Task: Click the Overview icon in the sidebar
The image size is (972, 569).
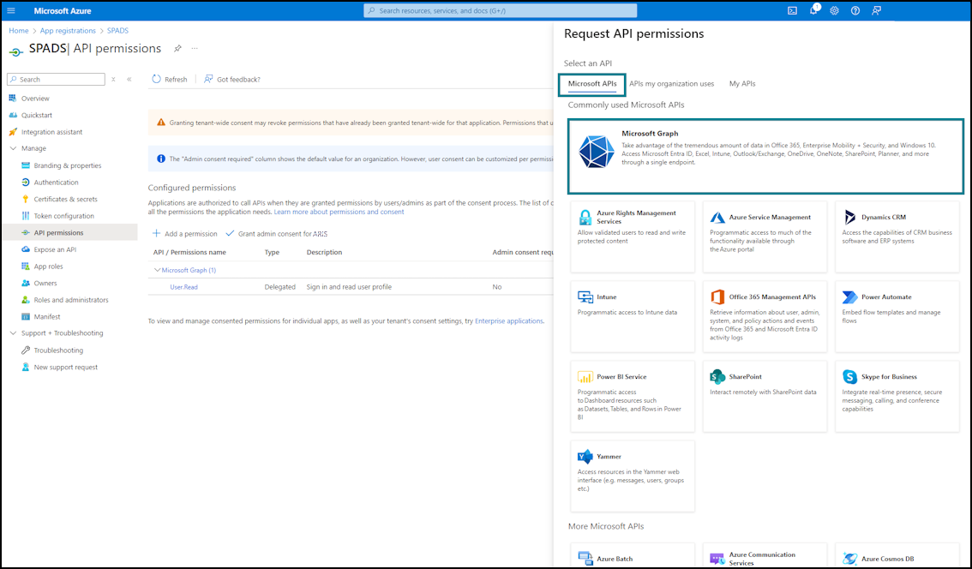Action: 12,98
